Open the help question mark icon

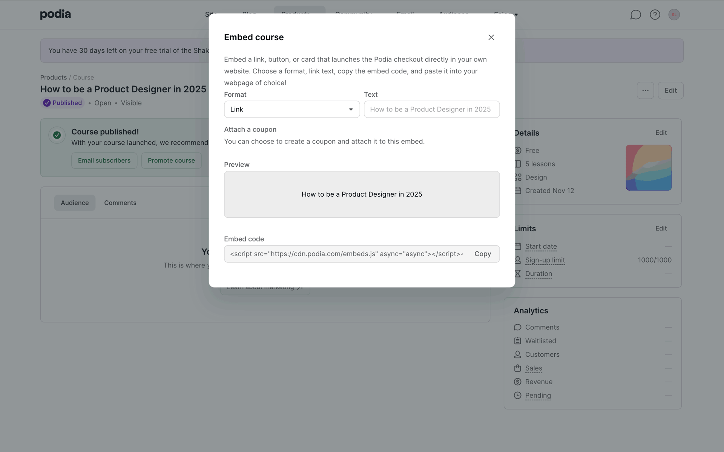click(x=655, y=15)
